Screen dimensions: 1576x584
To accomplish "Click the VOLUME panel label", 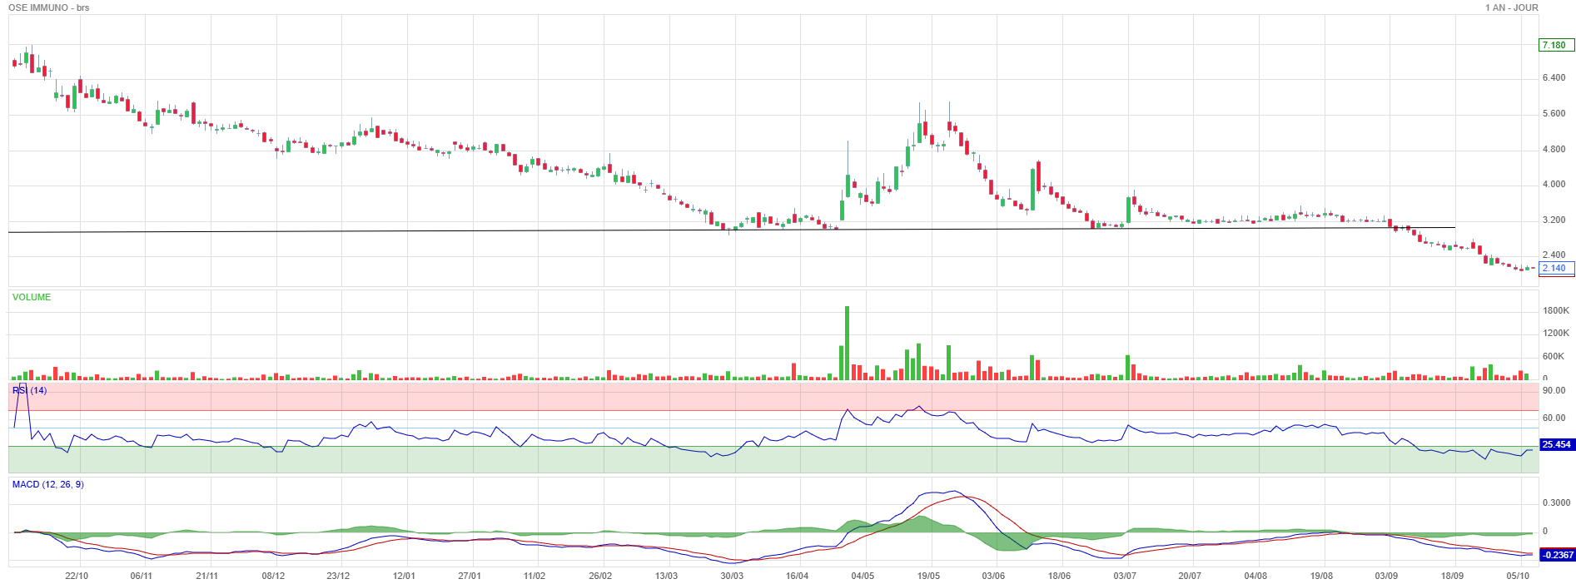I will click(x=32, y=297).
